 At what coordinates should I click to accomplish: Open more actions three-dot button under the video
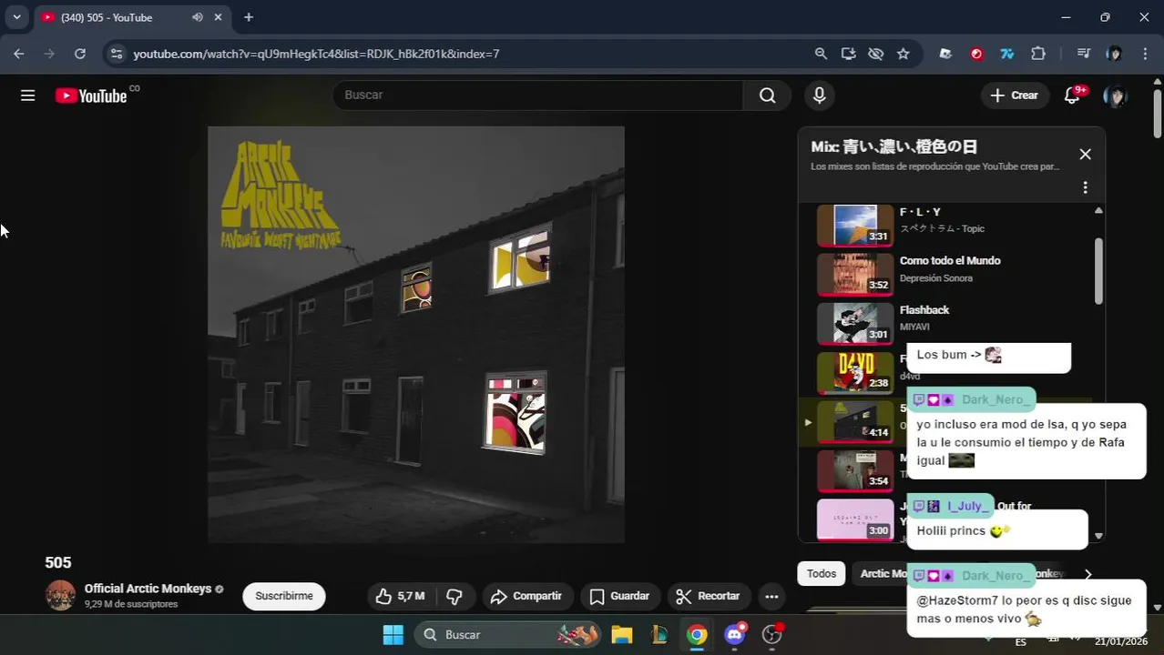coord(771,597)
